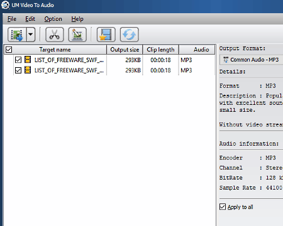283x226 pixels.
Task: Open the Add file dropdown arrow
Action: (31, 35)
